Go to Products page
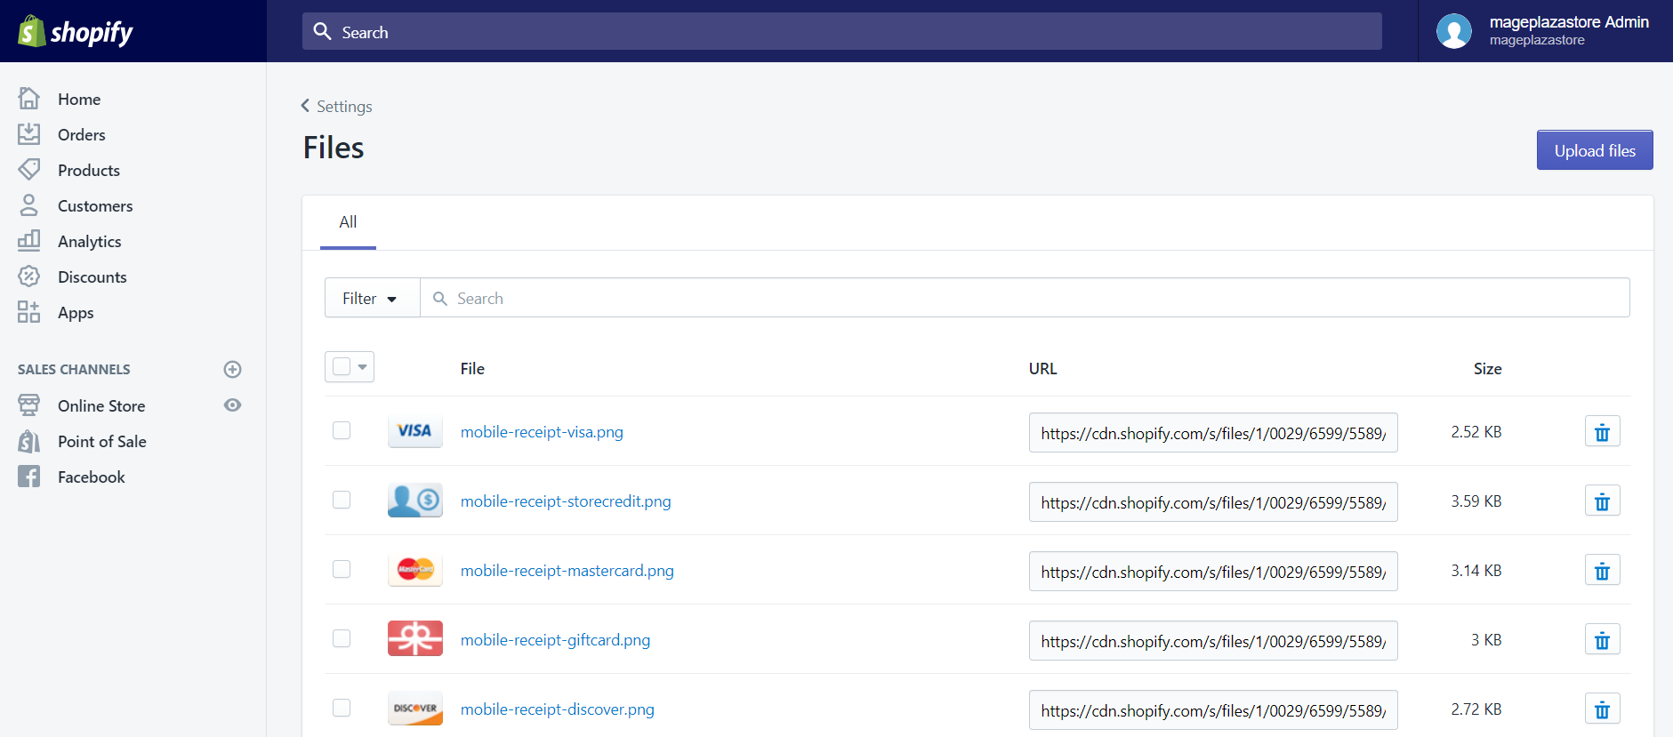The width and height of the screenshot is (1673, 737). pos(89,171)
